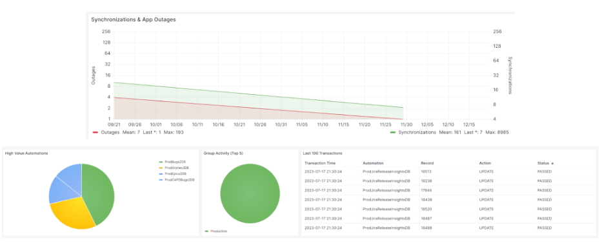Viewport: 604px width, 249px height.
Task: Click the 10/31 label on the time axis
Action: [x=281, y=124]
